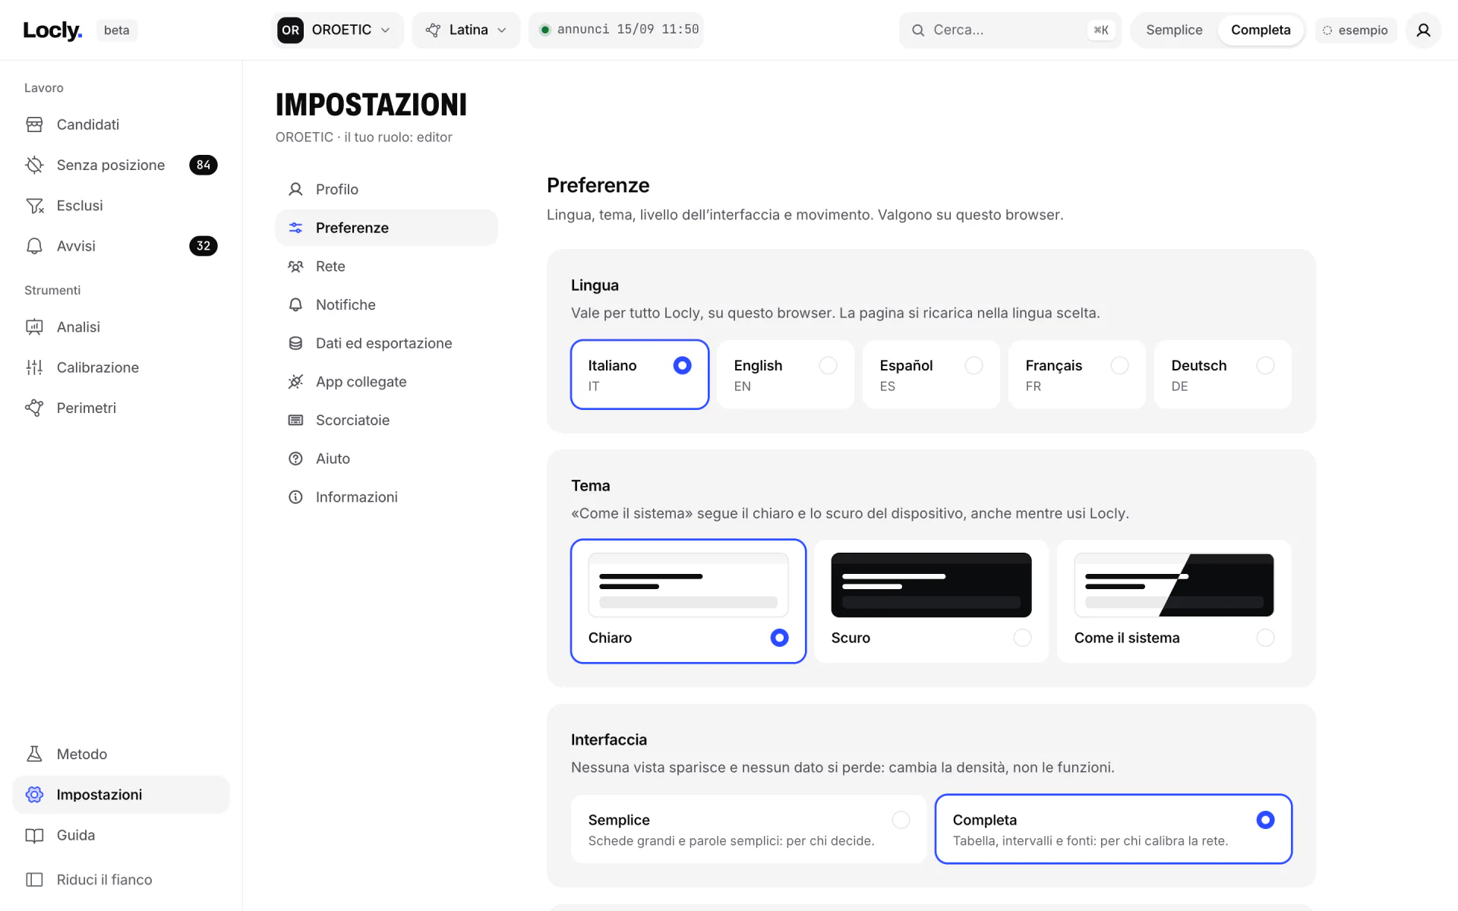Click the Esclusi filter icon
The width and height of the screenshot is (1458, 911).
click(34, 206)
